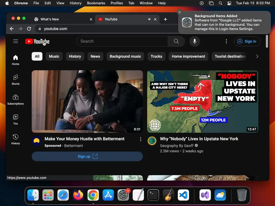Open App Store from the Dock
This screenshot has width=275, height=206.
[x=108, y=195]
